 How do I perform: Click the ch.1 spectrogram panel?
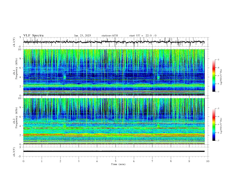(114, 72)
